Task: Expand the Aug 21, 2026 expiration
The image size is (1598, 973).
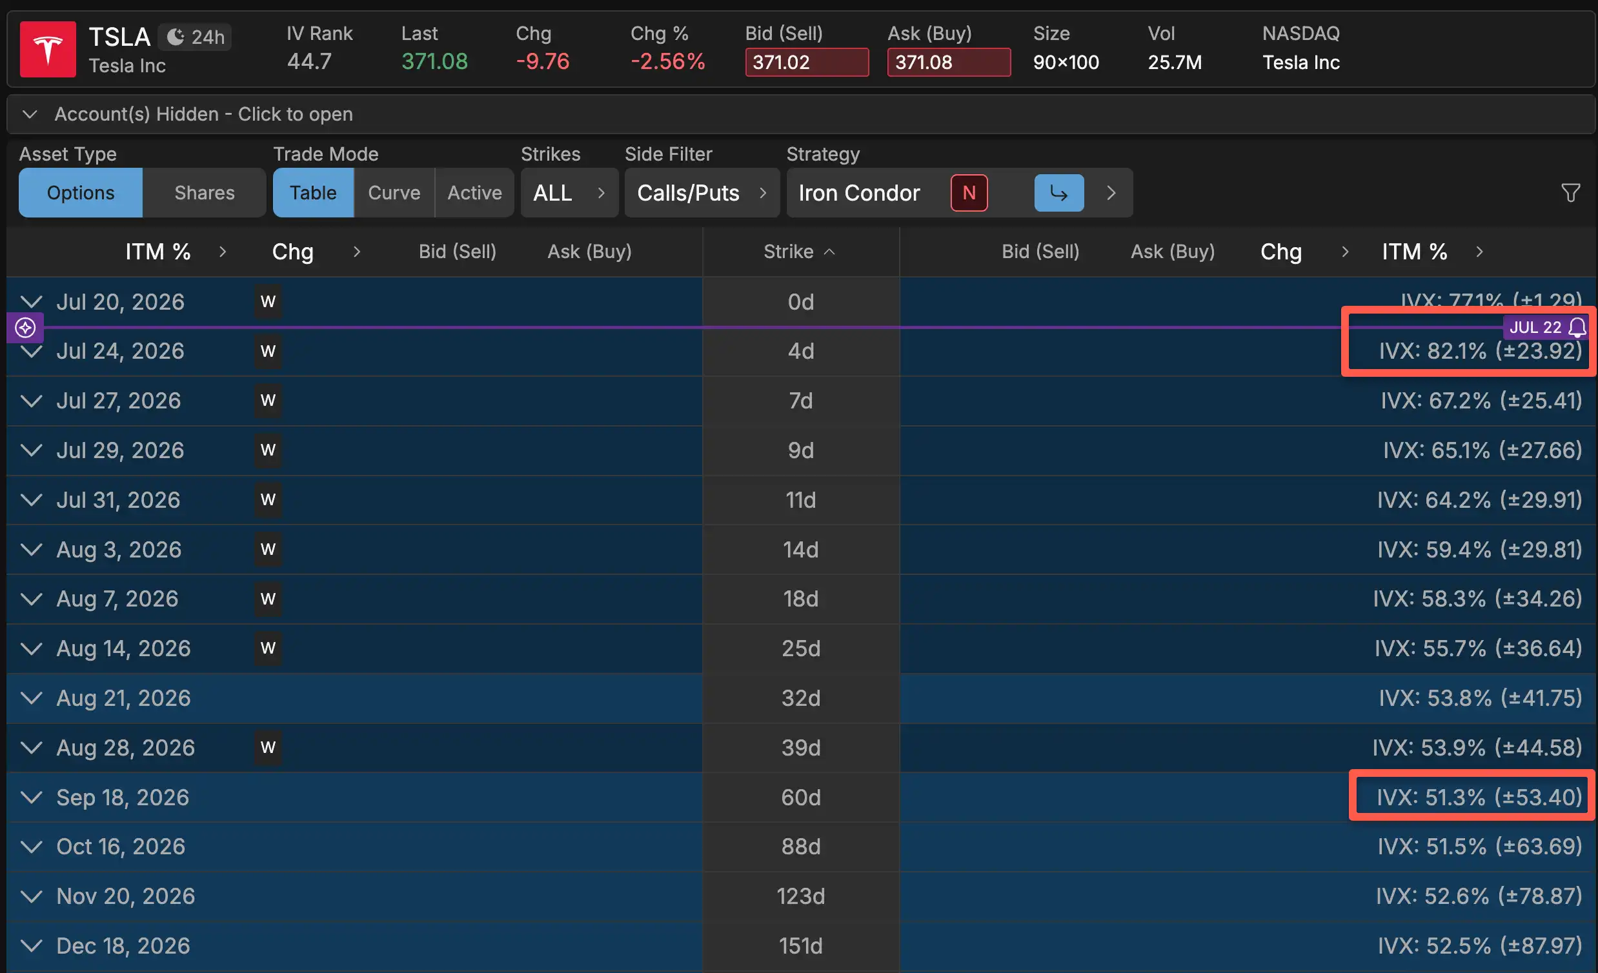Action: [31, 697]
